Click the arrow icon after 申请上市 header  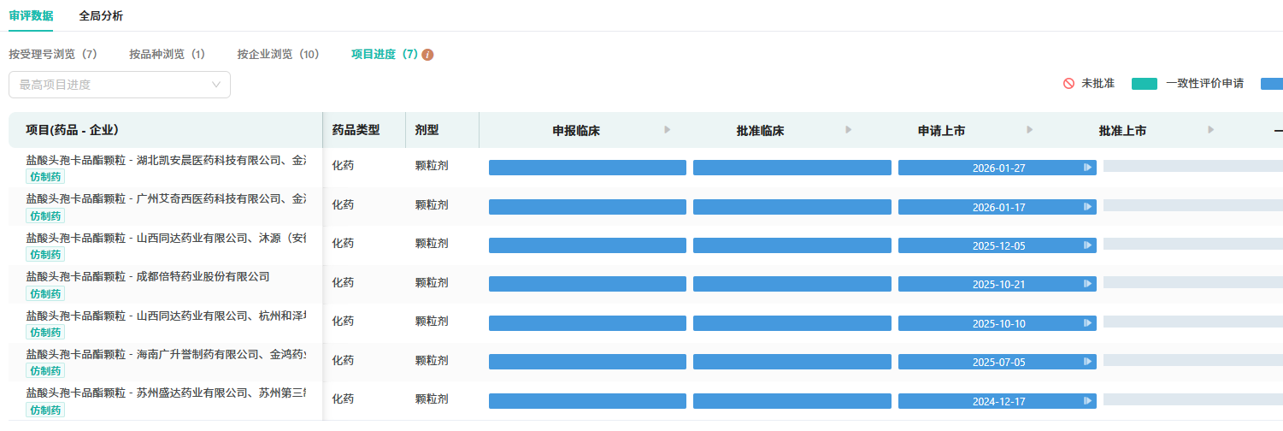[1030, 130]
